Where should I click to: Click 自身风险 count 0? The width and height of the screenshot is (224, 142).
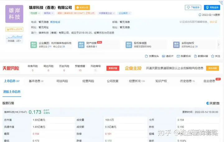pyautogui.click(x=33, y=70)
